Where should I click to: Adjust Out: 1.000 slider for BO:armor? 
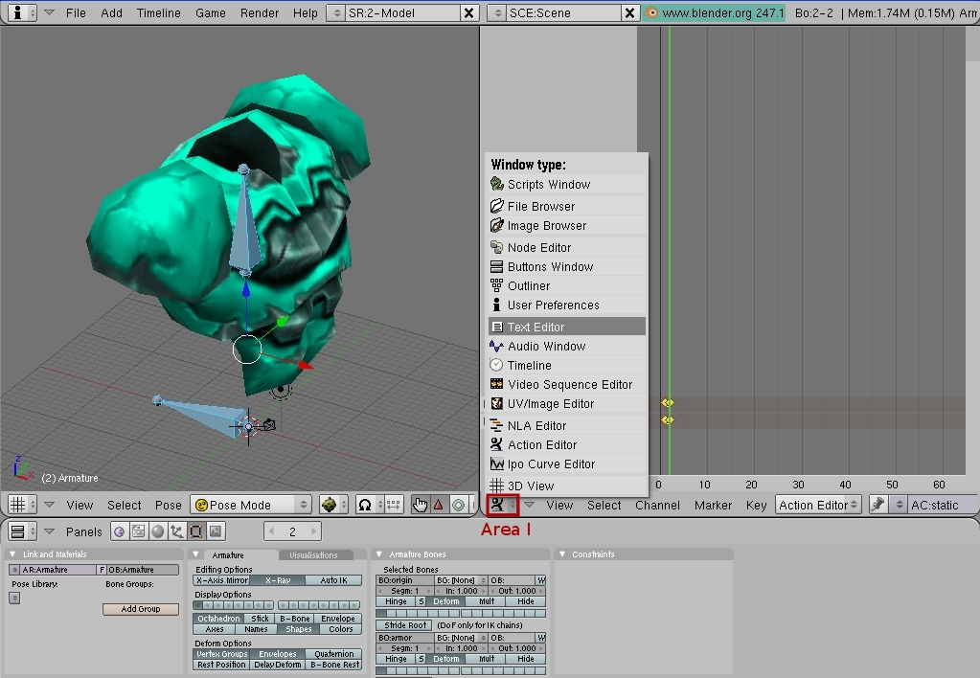(517, 648)
